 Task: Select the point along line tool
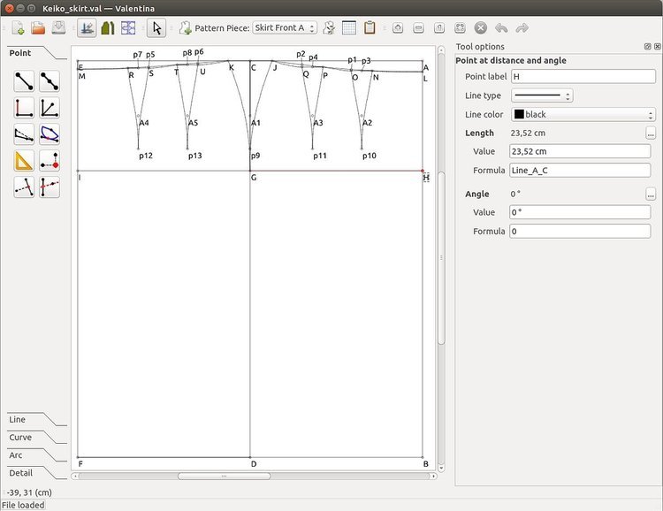50,81
